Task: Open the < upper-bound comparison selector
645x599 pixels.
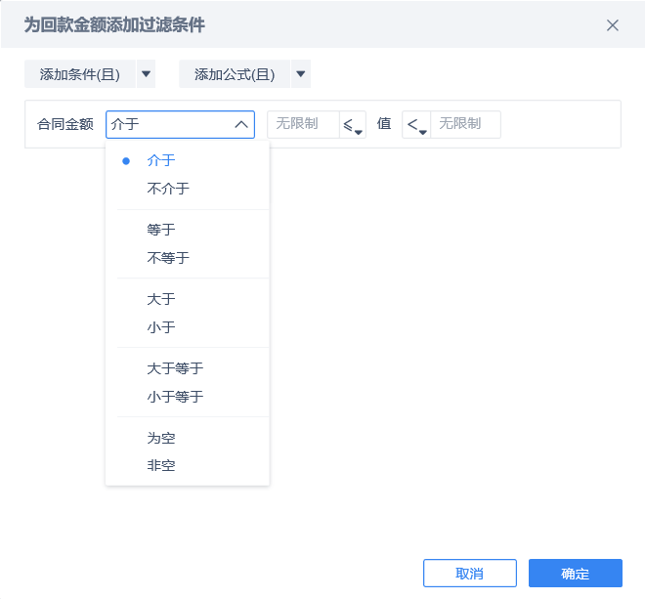Action: (416, 125)
